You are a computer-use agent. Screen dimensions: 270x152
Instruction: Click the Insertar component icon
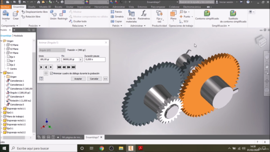(x=6, y=15)
